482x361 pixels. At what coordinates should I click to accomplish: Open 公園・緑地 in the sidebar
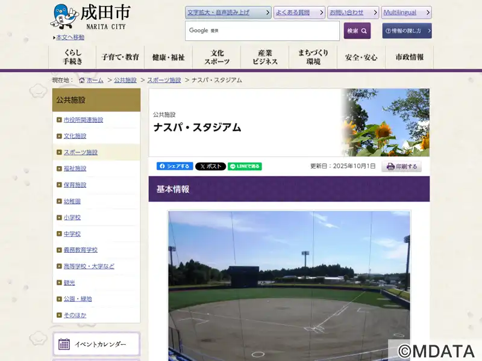(x=78, y=298)
